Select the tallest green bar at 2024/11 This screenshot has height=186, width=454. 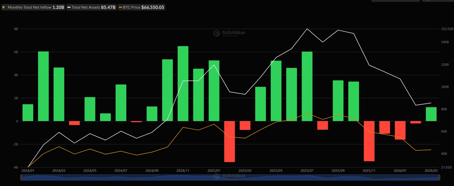183,83
